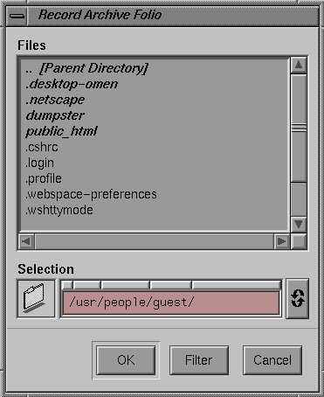Click the file list scroll down arrow
The height and width of the screenshot is (397, 324).
[x=299, y=224]
